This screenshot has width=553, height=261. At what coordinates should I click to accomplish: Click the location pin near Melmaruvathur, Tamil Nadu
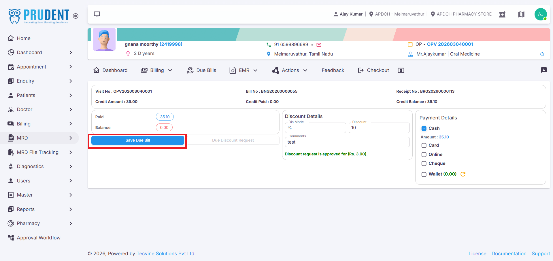(269, 54)
